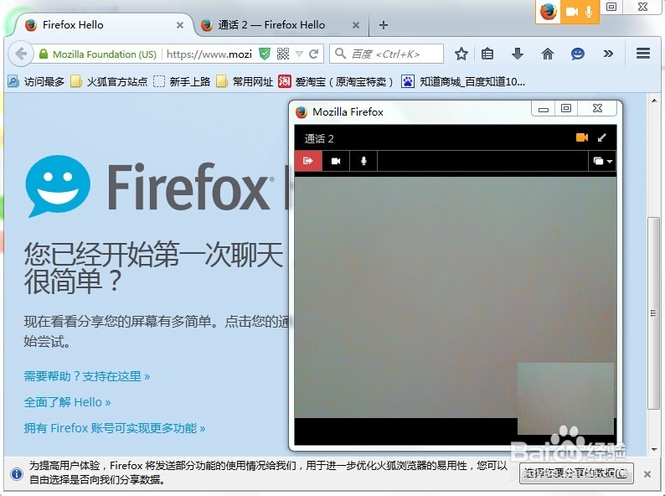This screenshot has height=496, width=665.
Task: Open the 火狐官方站点 bookmark folder
Action: tap(109, 81)
